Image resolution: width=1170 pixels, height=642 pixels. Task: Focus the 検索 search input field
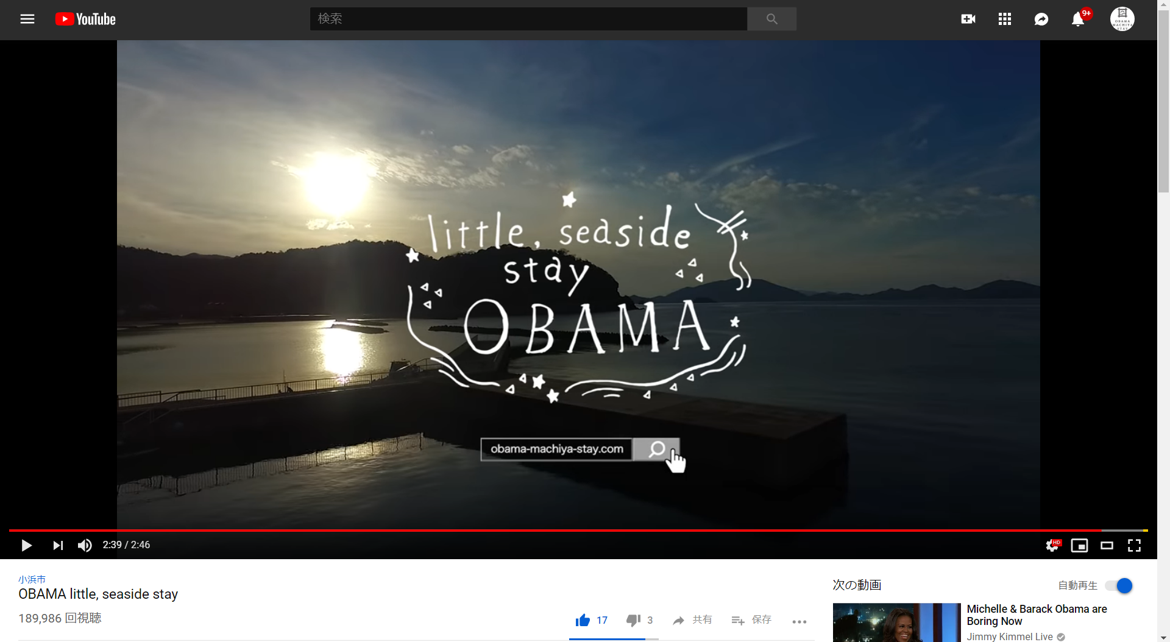[x=528, y=19]
